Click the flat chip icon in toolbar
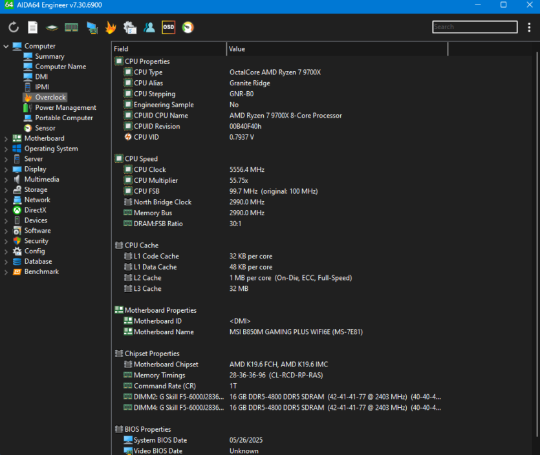540x455 pixels. click(52, 28)
